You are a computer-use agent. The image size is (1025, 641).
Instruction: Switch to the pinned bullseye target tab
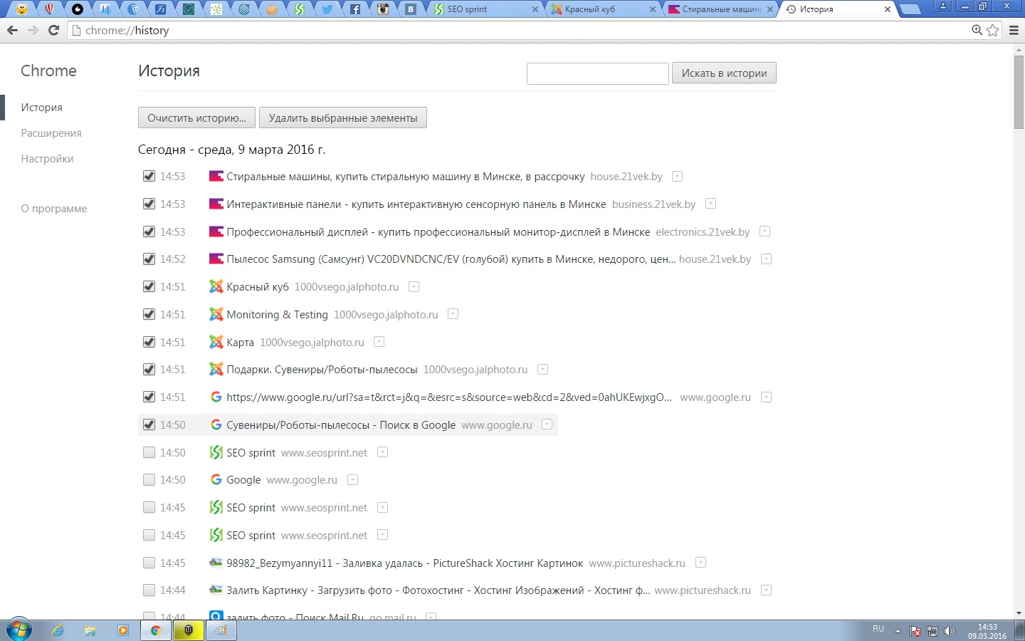pos(244,9)
